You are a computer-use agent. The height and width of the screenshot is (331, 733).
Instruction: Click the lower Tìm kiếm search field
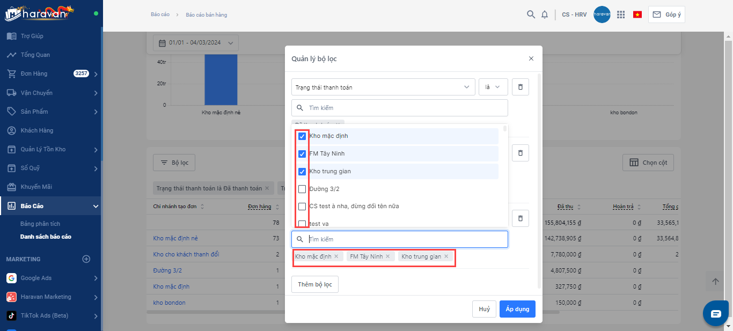[406, 239]
